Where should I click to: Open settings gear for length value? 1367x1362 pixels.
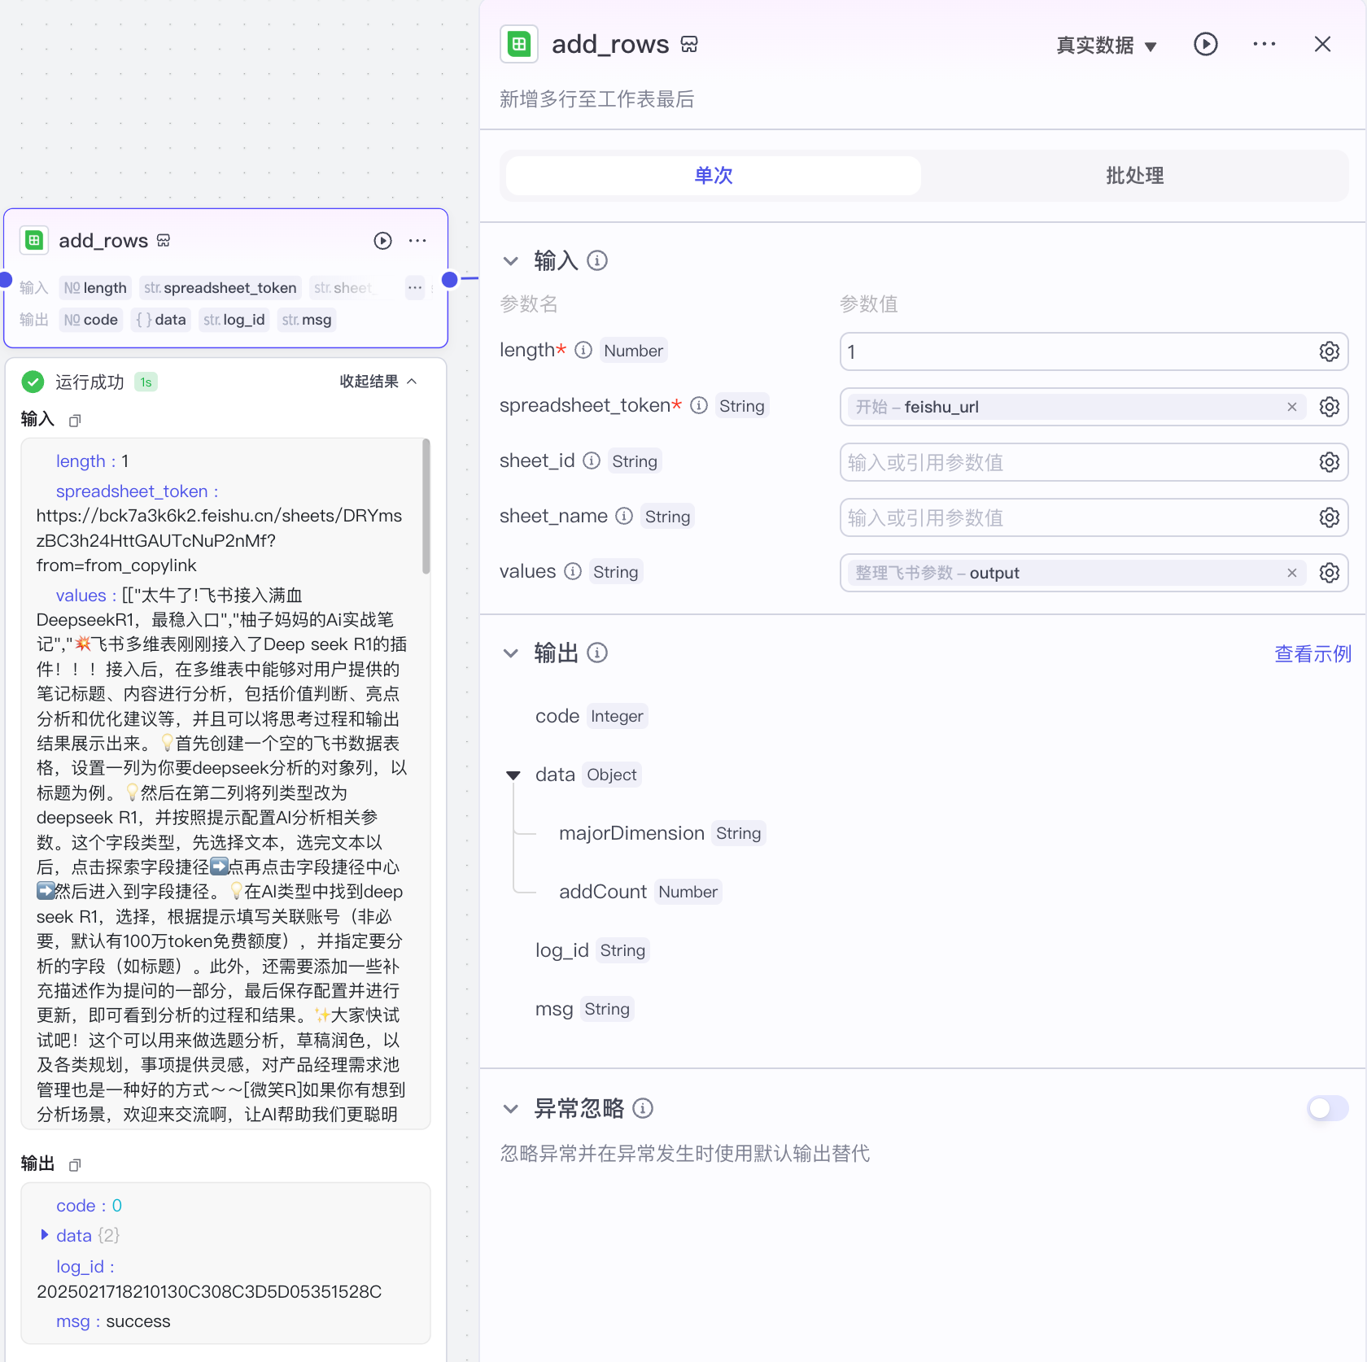coord(1329,351)
